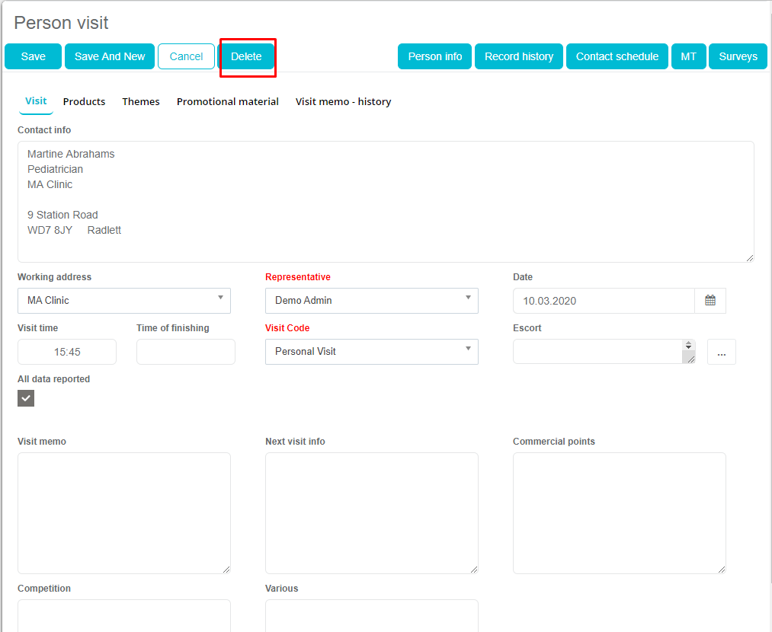The height and width of the screenshot is (632, 772).
Task: Switch to the Products tab
Action: (x=84, y=101)
